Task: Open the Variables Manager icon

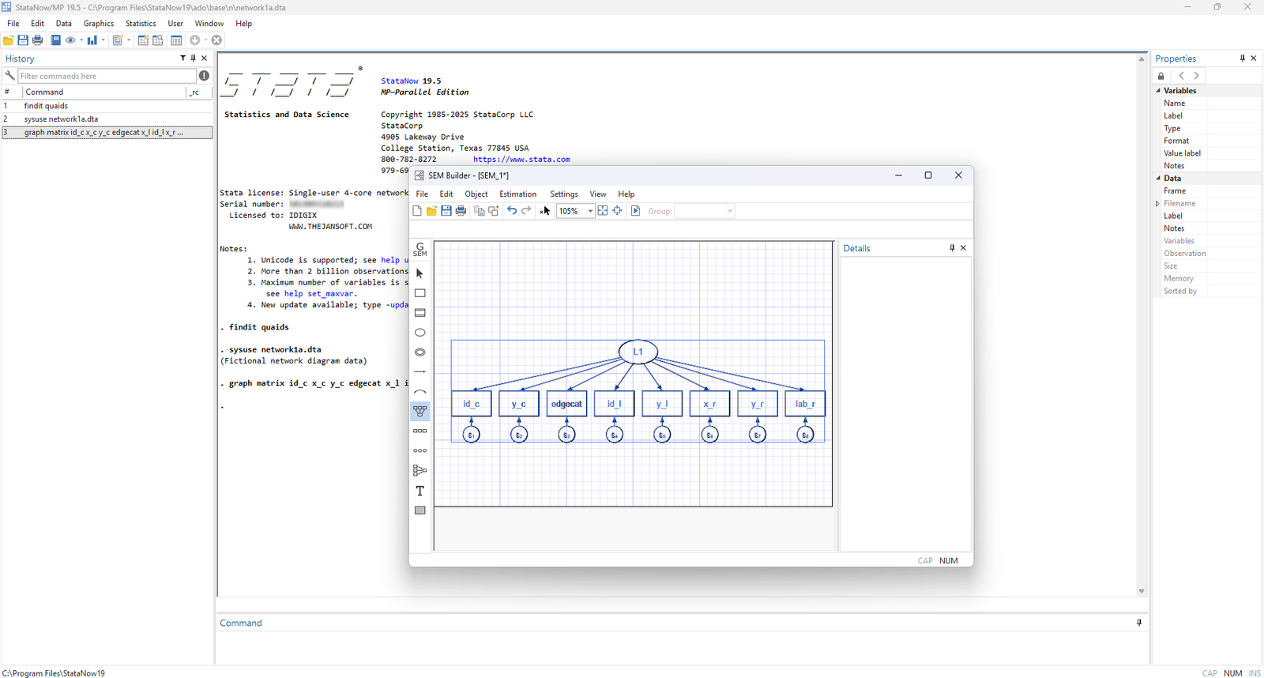Action: tap(176, 40)
